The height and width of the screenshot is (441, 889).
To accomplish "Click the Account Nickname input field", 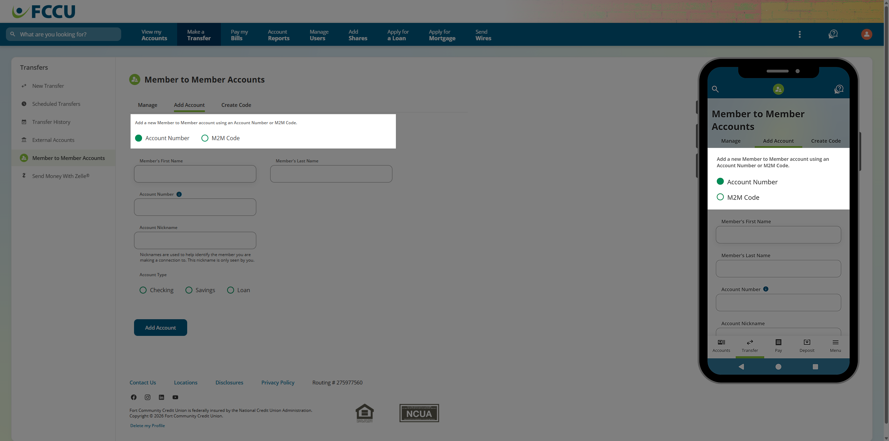I will pyautogui.click(x=195, y=240).
